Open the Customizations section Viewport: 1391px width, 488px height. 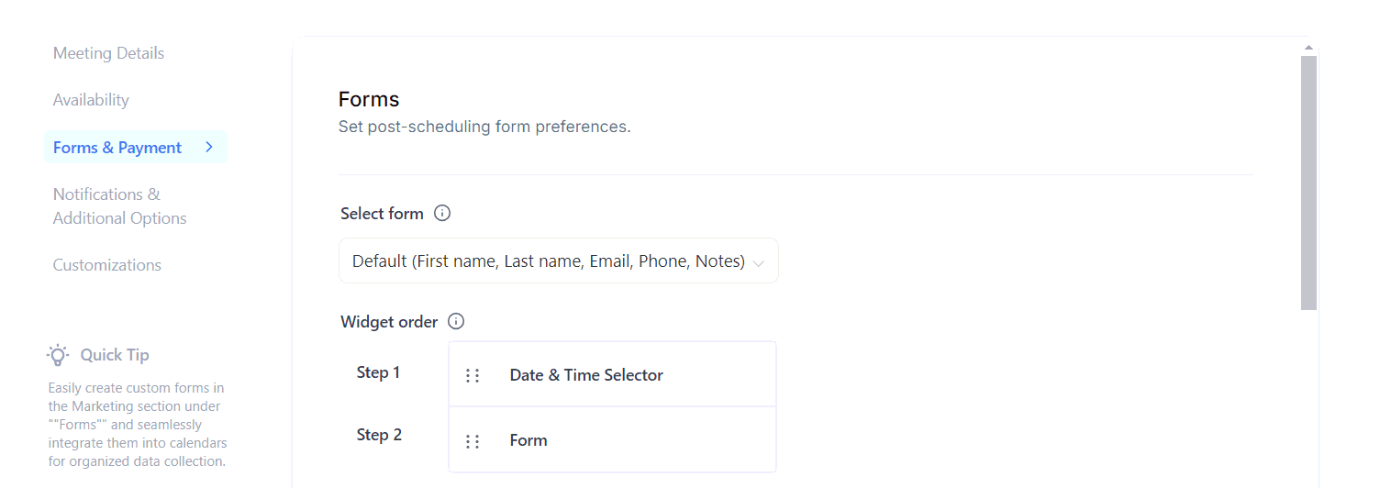(106, 265)
